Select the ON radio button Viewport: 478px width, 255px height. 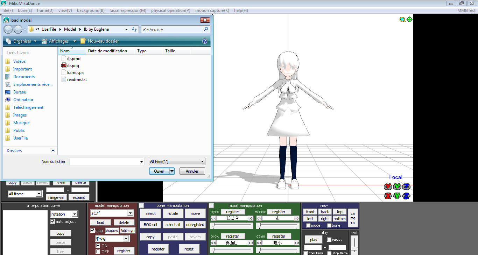click(98, 246)
